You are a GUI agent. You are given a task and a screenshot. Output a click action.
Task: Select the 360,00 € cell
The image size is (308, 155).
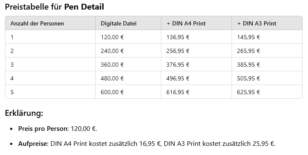point(112,65)
